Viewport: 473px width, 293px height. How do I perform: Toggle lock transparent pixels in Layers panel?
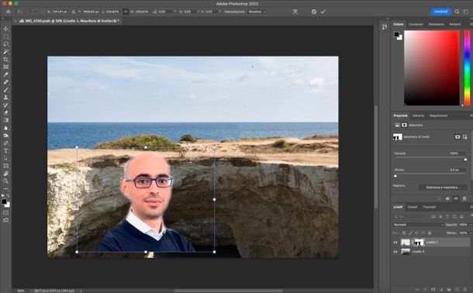coord(404,233)
